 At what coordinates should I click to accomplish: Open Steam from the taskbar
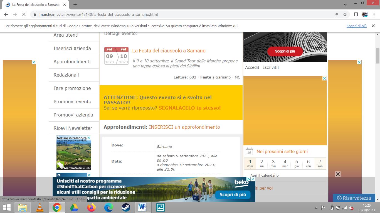126,207
